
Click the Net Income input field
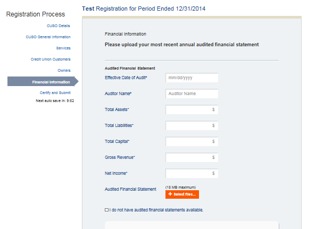point(189,173)
